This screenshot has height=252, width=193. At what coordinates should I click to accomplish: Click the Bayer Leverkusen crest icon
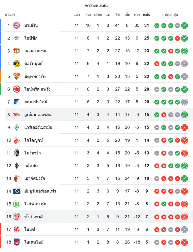[x=17, y=51]
